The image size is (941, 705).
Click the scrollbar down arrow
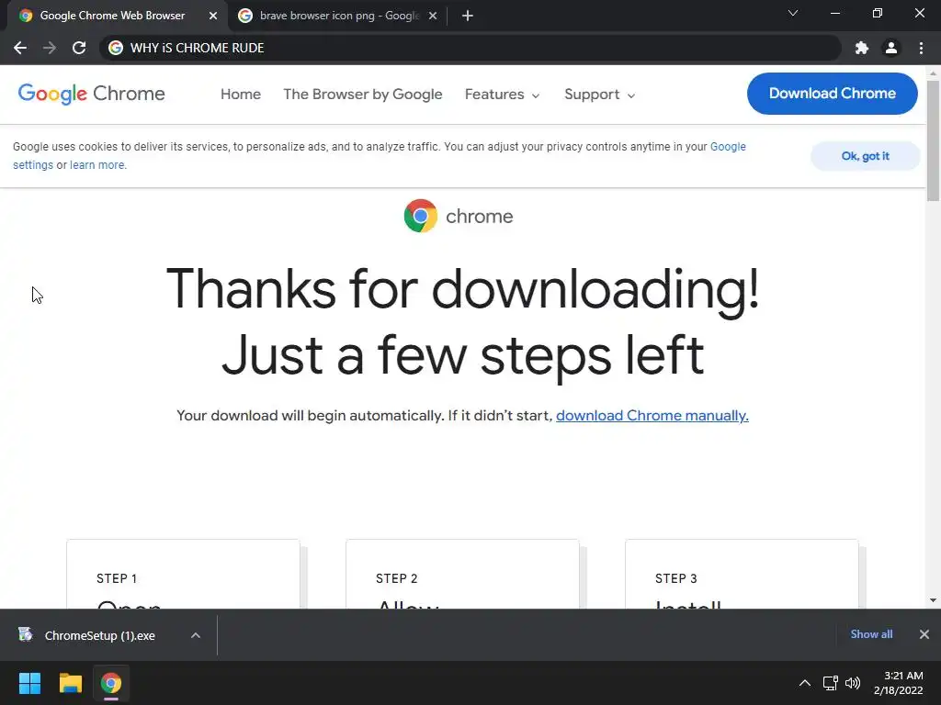(x=933, y=600)
